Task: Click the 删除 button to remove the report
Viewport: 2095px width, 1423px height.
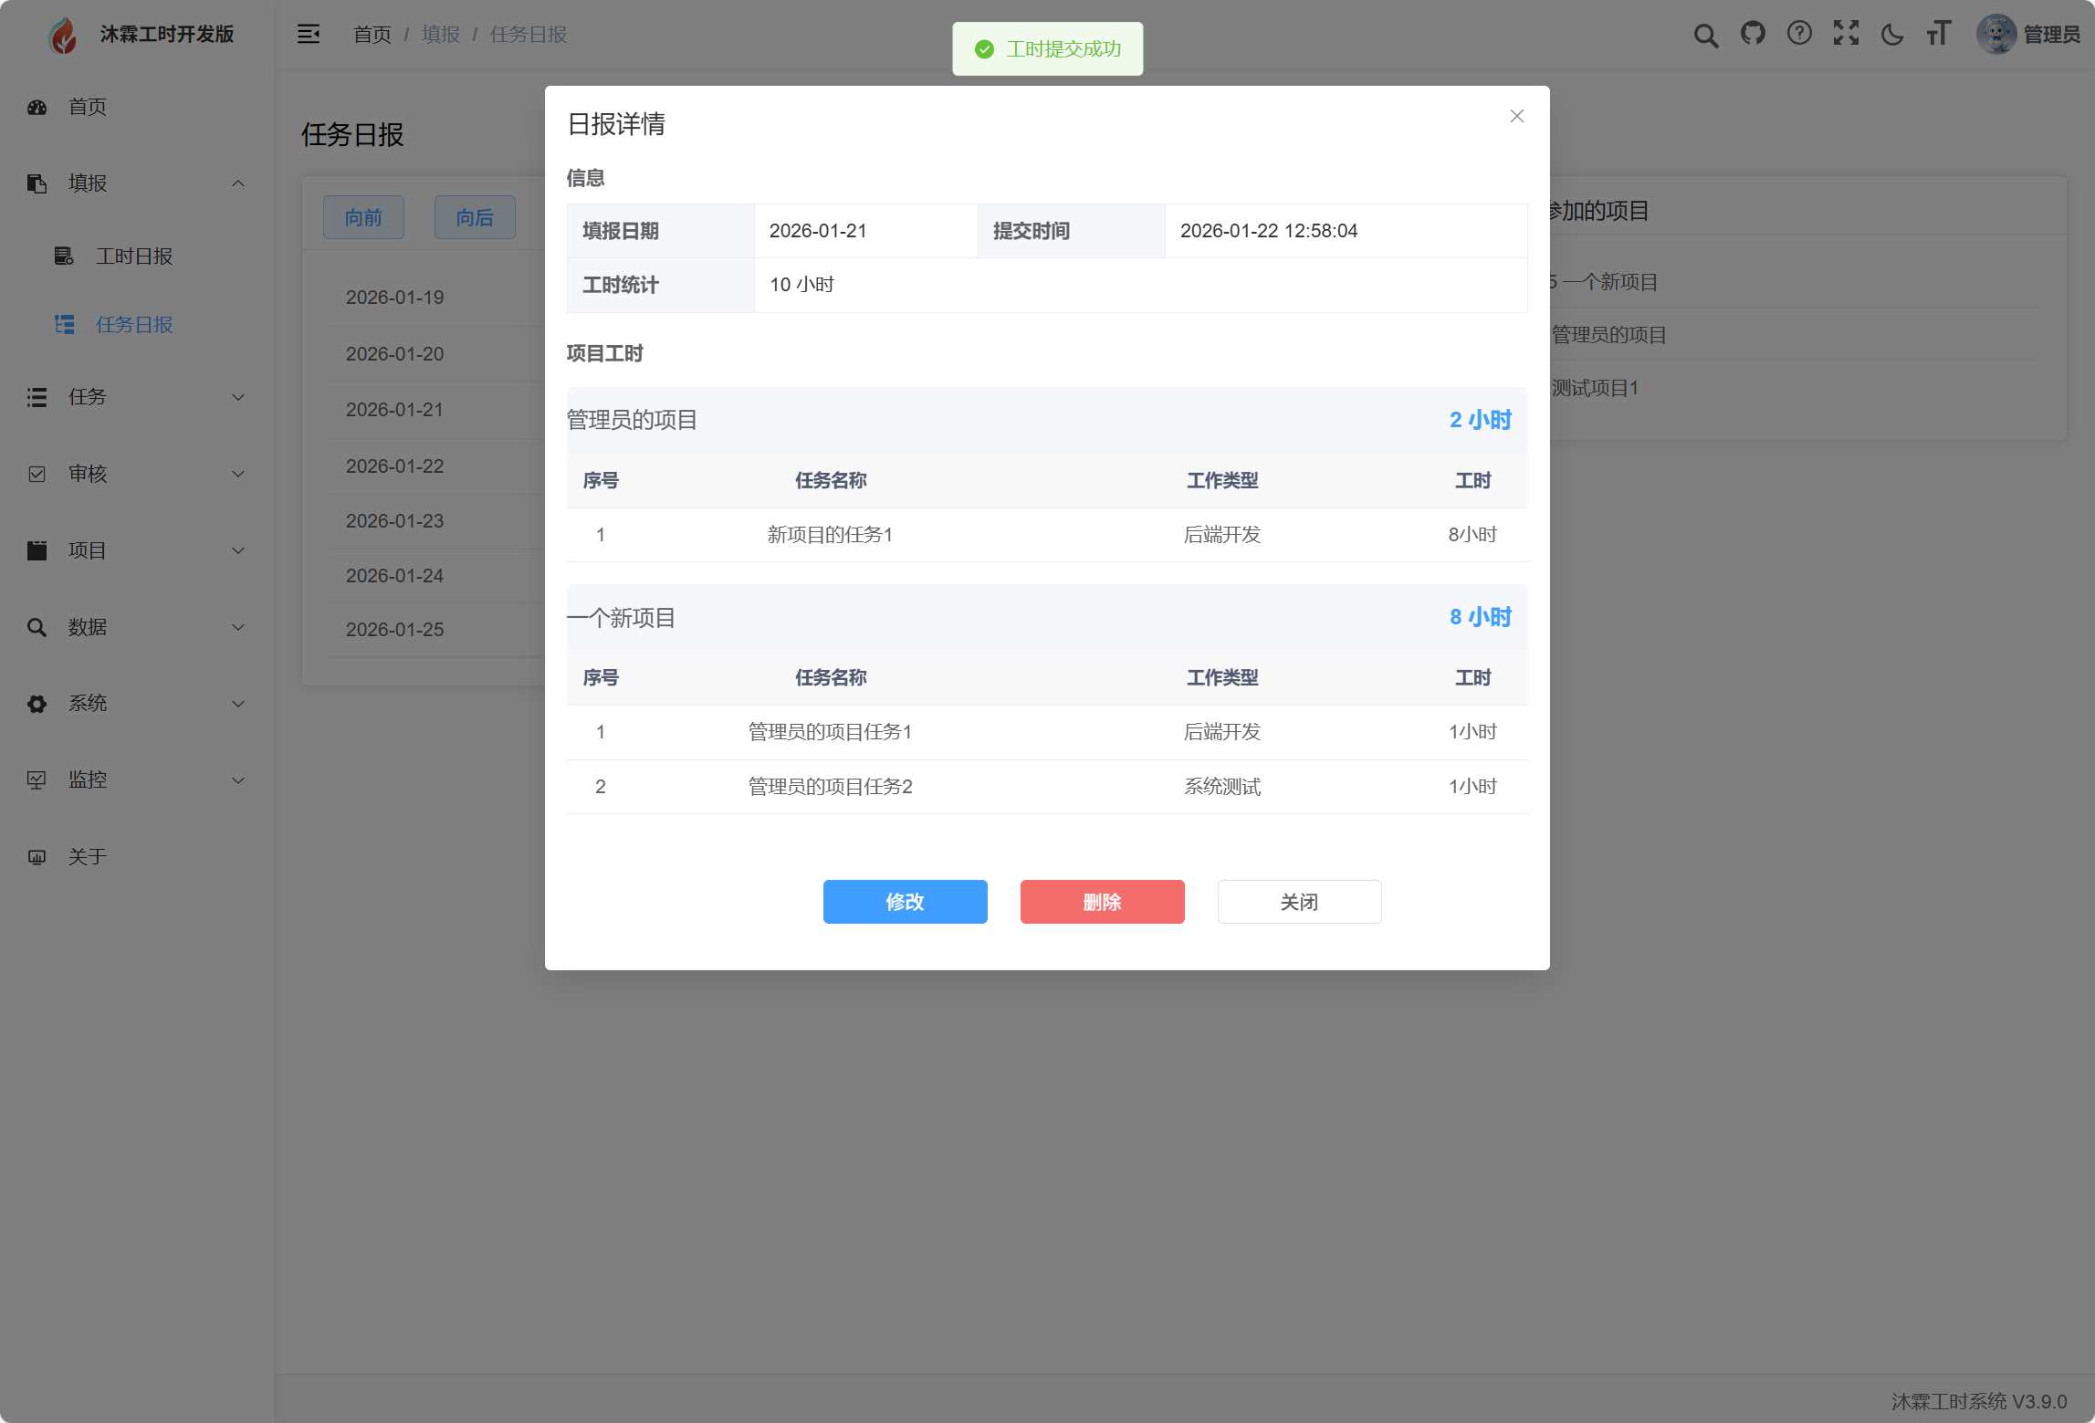Action: click(x=1102, y=901)
